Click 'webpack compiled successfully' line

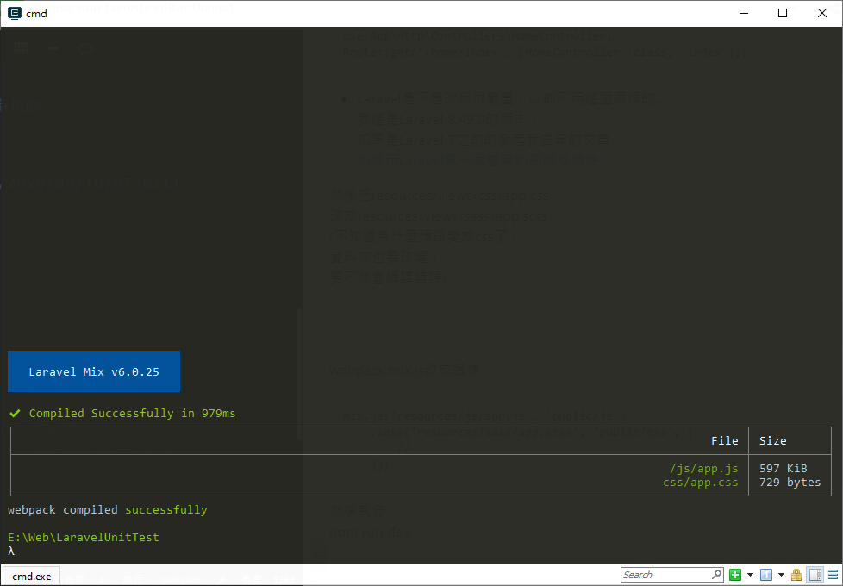coord(108,509)
